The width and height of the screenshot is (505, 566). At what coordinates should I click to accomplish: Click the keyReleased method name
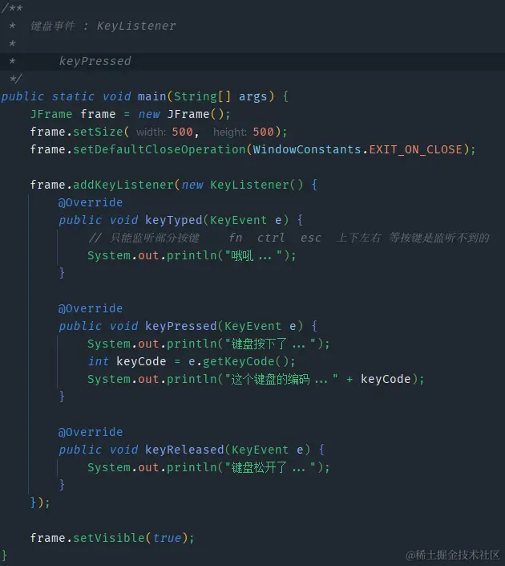[184, 450]
